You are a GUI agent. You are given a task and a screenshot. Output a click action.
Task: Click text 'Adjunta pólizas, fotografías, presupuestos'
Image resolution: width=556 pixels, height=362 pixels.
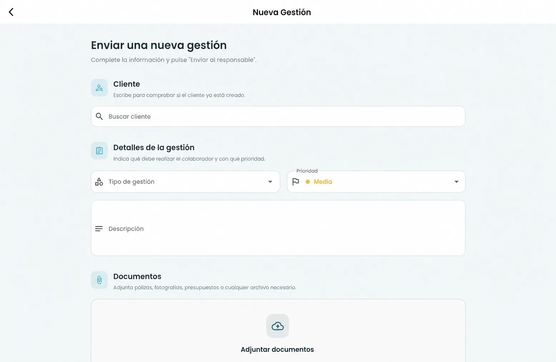click(166, 288)
